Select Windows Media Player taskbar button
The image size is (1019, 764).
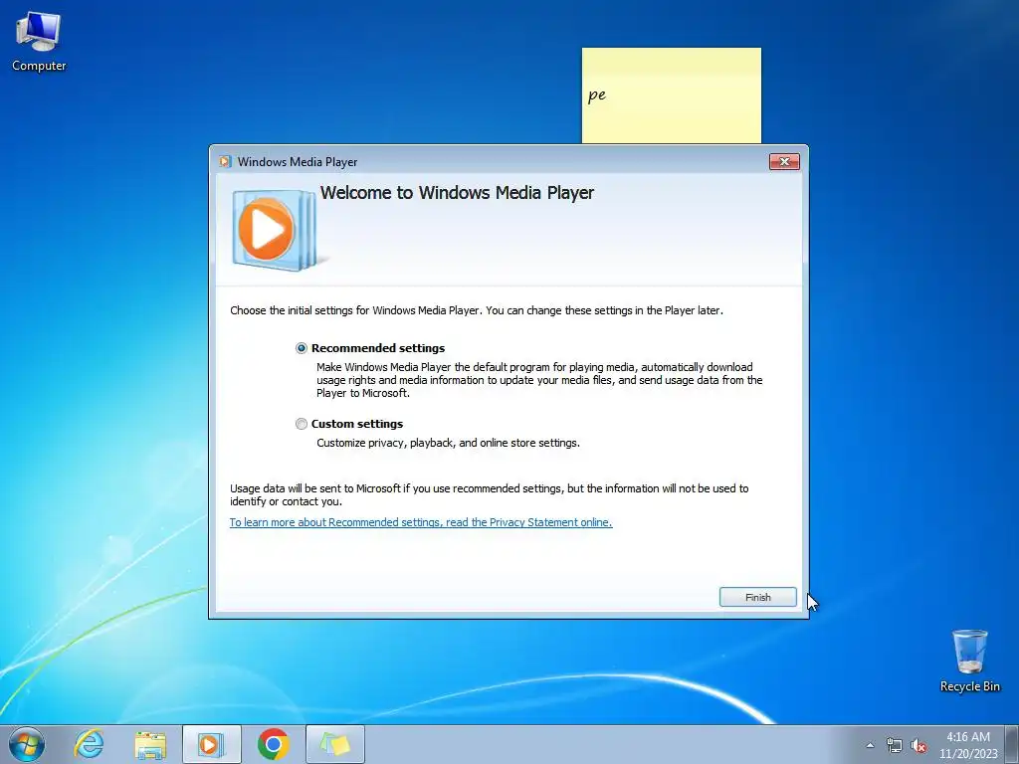pyautogui.click(x=211, y=744)
